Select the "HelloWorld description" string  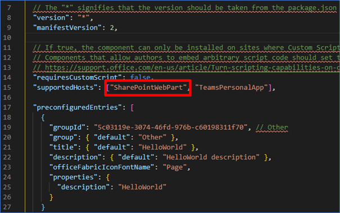[x=211, y=157]
